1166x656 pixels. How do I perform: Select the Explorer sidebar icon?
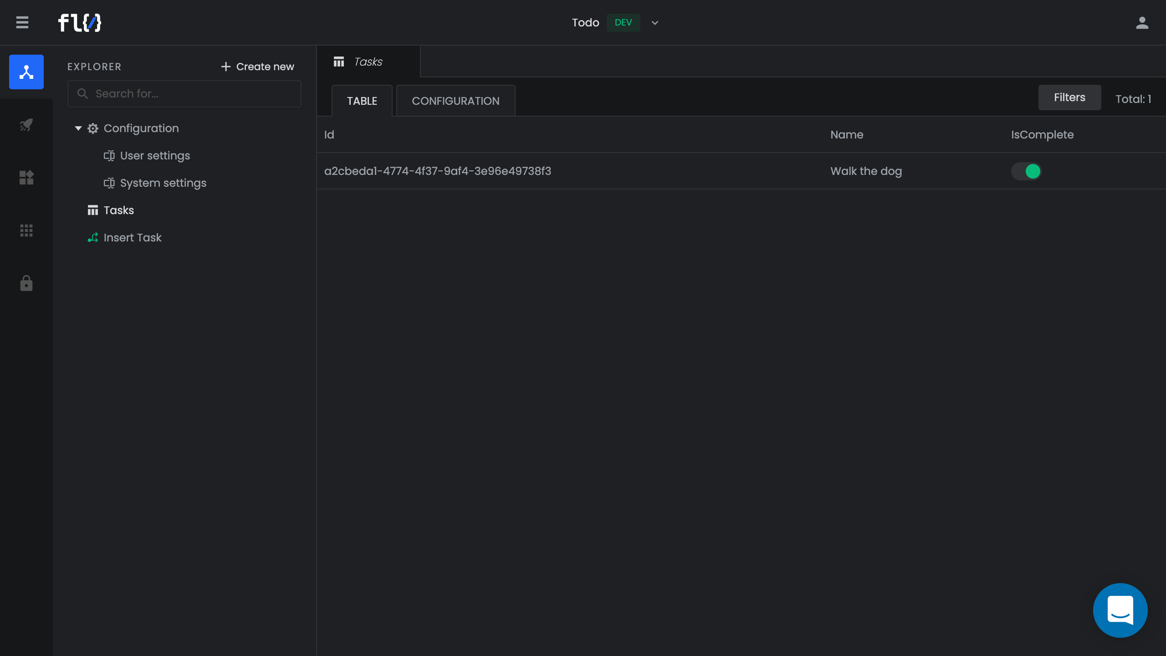(26, 72)
